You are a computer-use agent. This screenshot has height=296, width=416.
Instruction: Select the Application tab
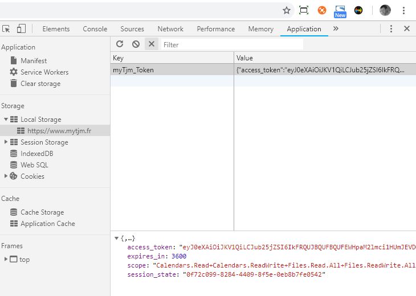304,29
